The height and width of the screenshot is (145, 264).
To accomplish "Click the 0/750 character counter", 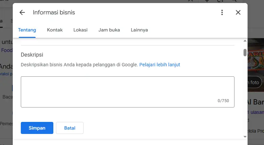I will point(223,101).
